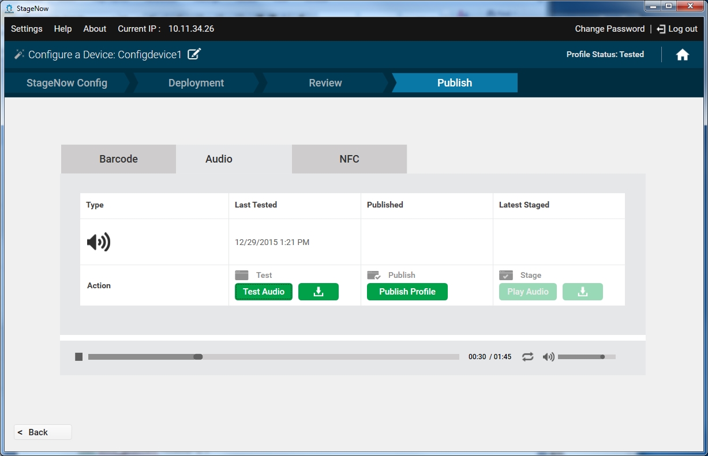Go to the Deployment wizard step
Viewport: 708px width, 456px height.
196,83
